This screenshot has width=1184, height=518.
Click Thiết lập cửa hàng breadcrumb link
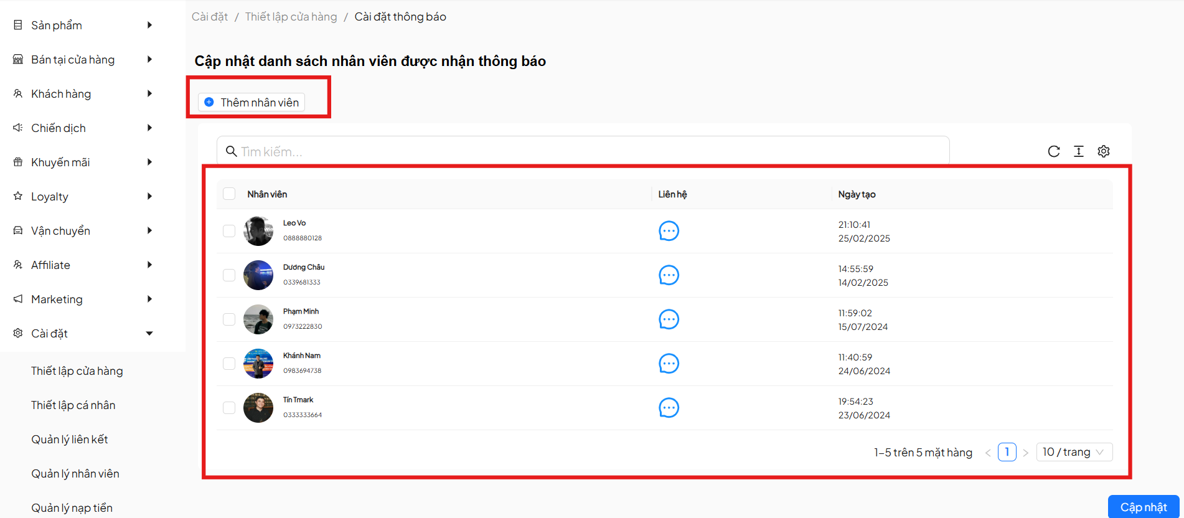coord(291,17)
